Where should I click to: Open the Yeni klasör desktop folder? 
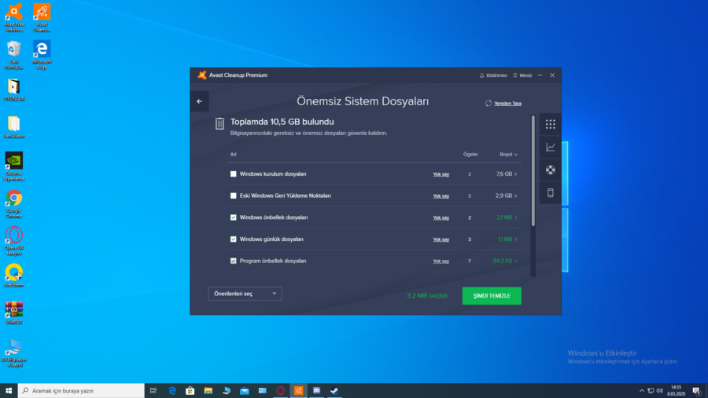(14, 127)
